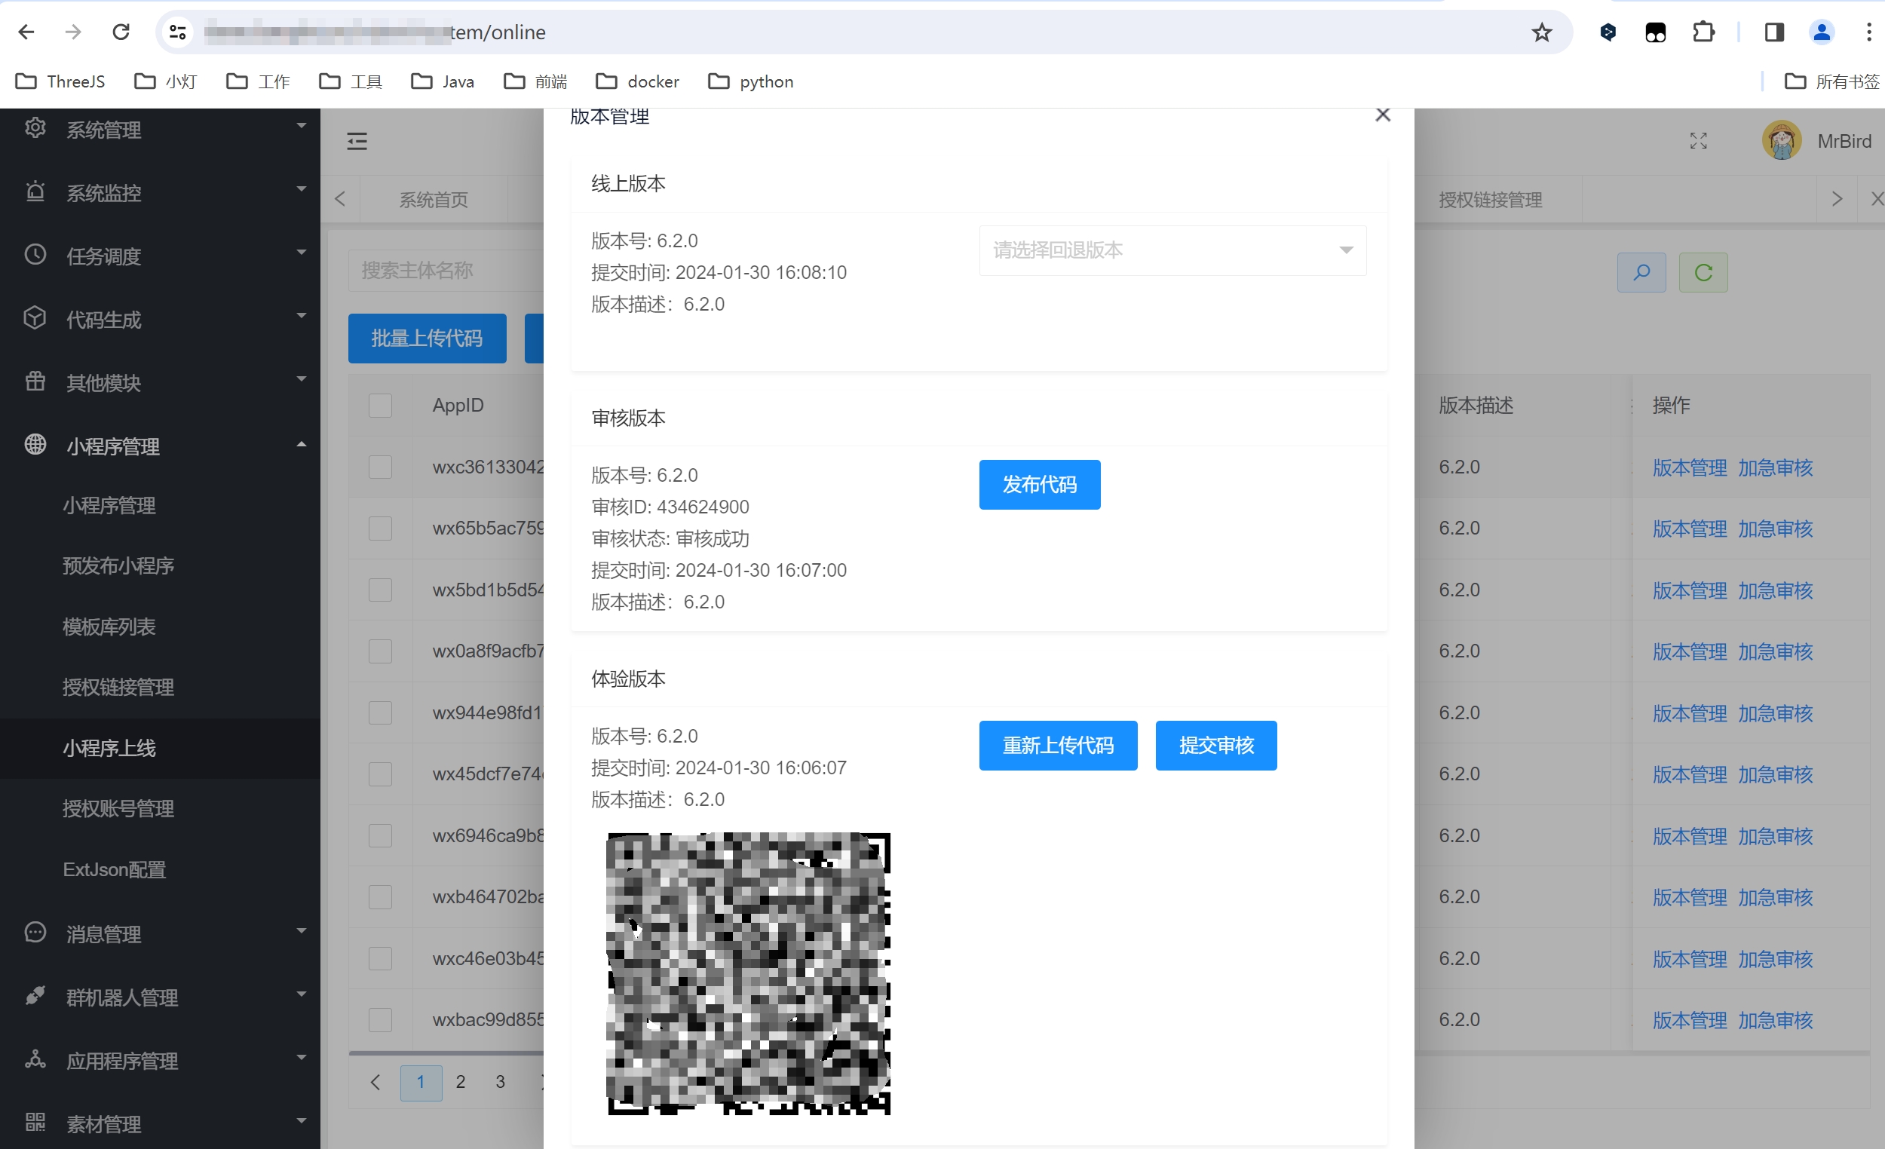
Task: Click 加急审核 link in the last table row
Action: [x=1775, y=1020]
